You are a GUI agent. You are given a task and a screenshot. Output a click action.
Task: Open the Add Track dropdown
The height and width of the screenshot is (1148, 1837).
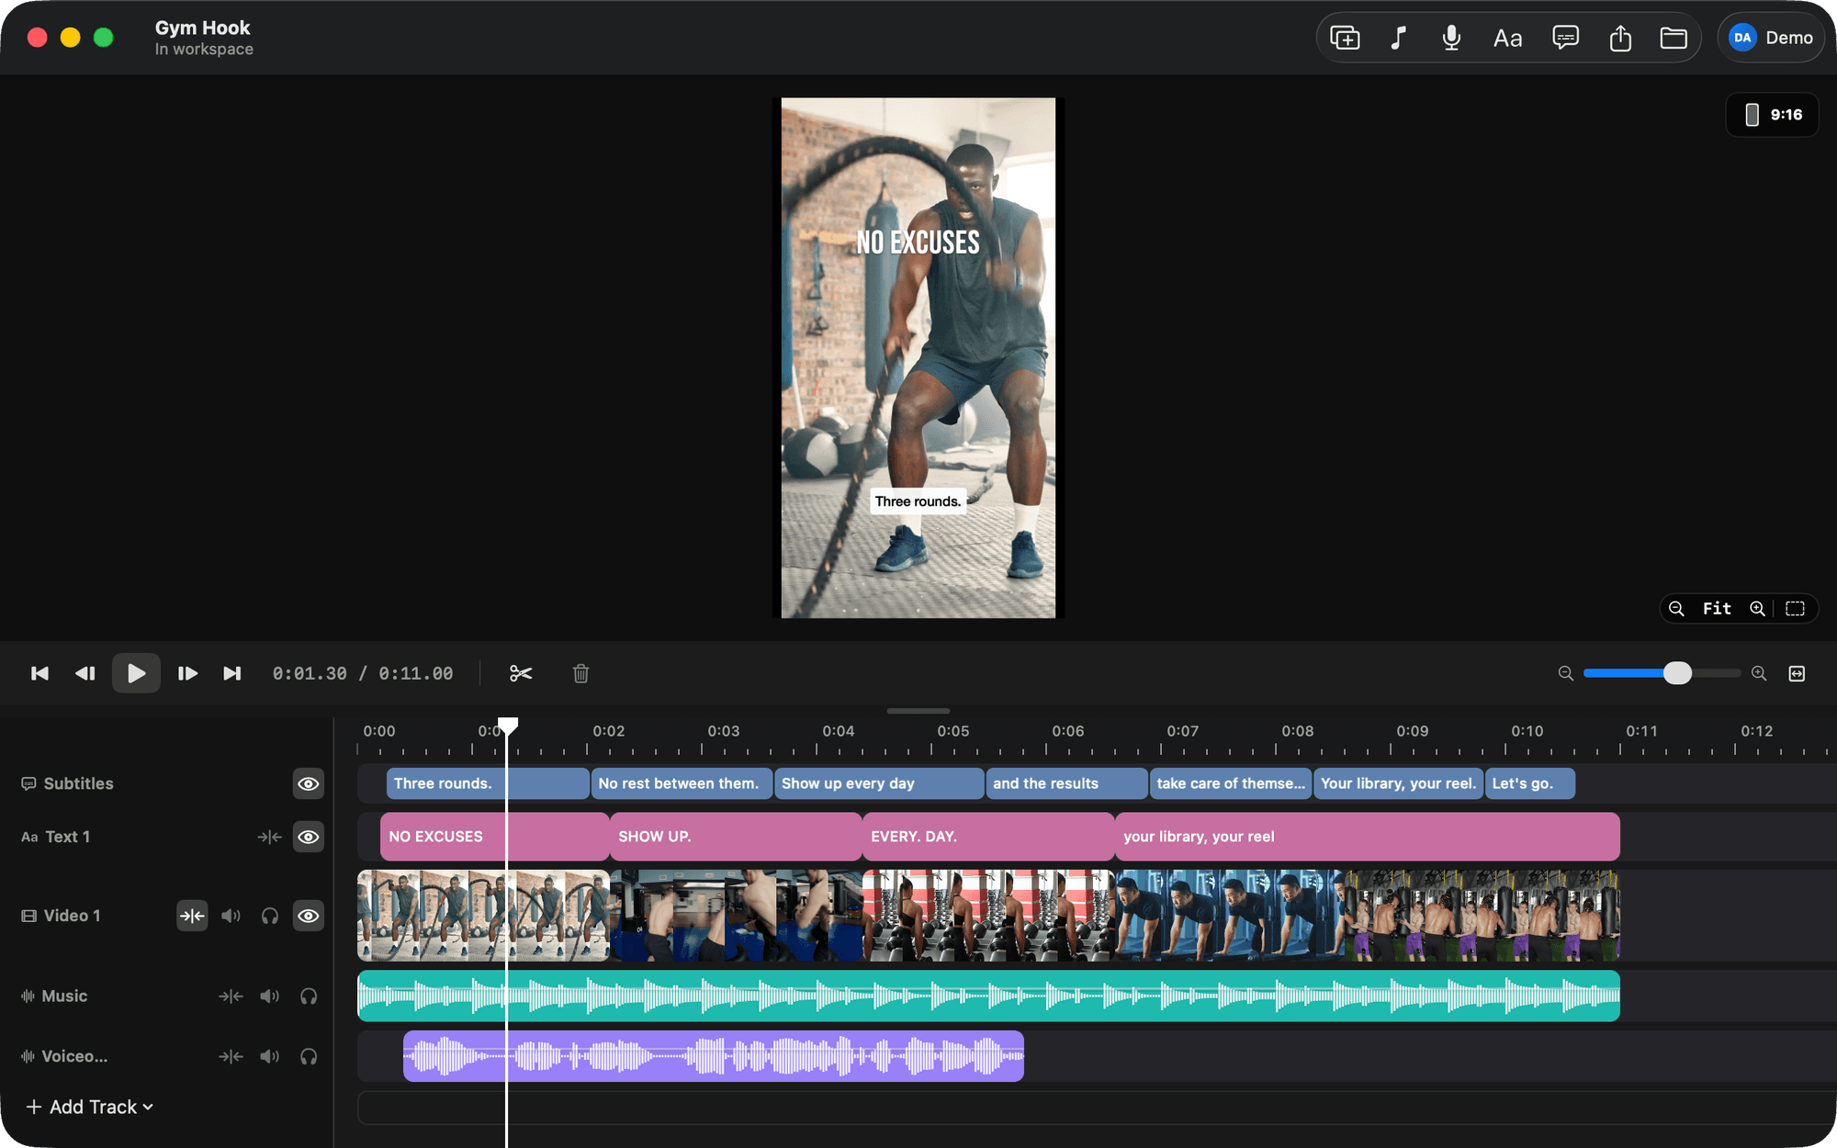89,1107
